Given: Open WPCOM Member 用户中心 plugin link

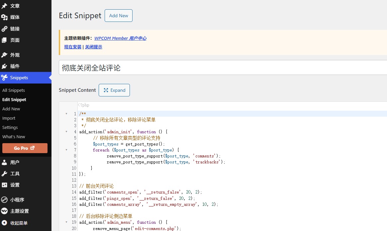Looking at the screenshot, I should click(121, 38).
